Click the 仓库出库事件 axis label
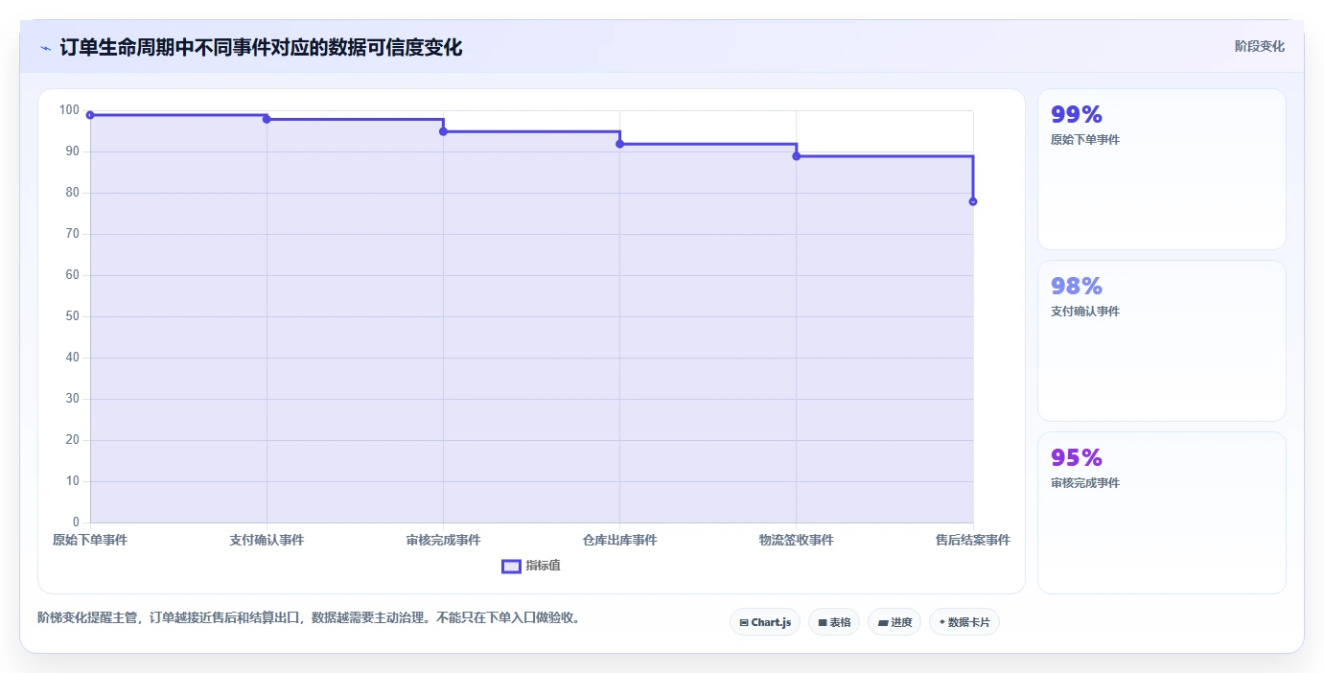 click(619, 540)
